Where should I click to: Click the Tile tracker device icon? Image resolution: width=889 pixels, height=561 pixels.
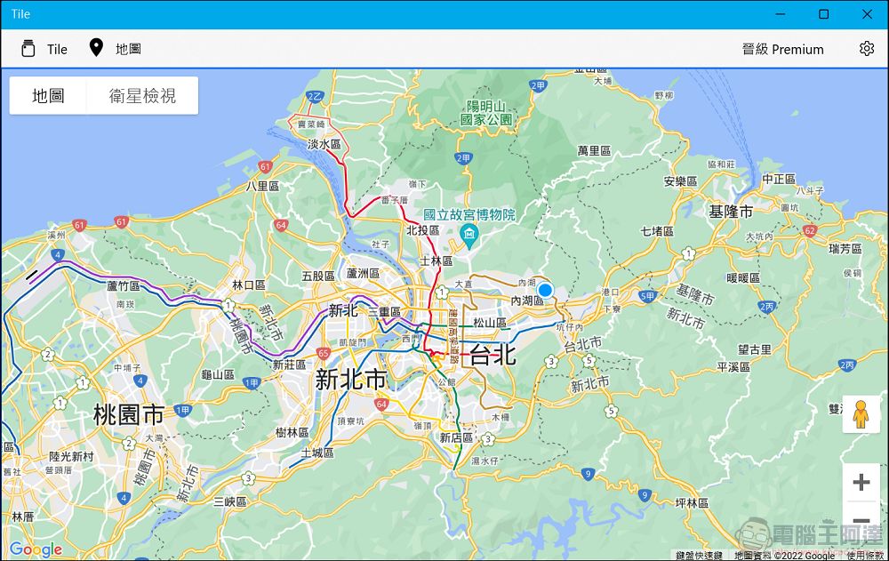click(x=28, y=49)
